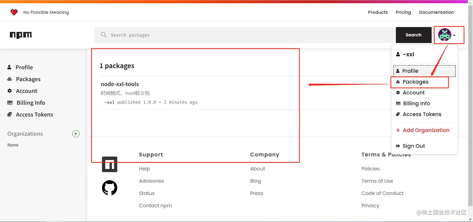Screen dimensions: 473x222
Task: Open the About footer link
Action: [257, 169]
